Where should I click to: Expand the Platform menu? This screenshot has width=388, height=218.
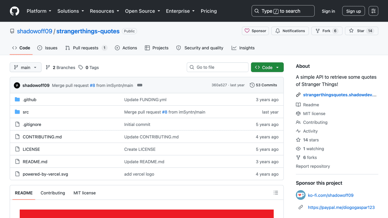[39, 11]
